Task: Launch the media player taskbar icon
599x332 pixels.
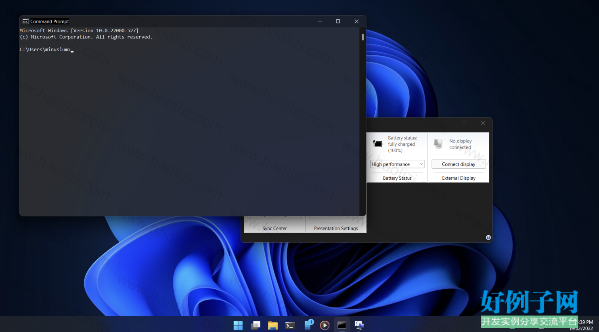Action: point(325,325)
